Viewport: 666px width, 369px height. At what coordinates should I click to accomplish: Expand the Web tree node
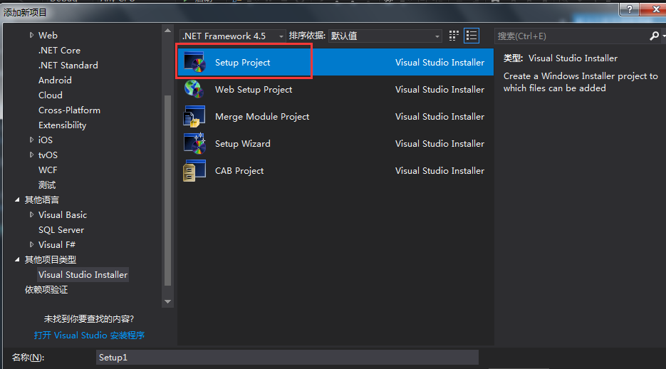click(31, 35)
